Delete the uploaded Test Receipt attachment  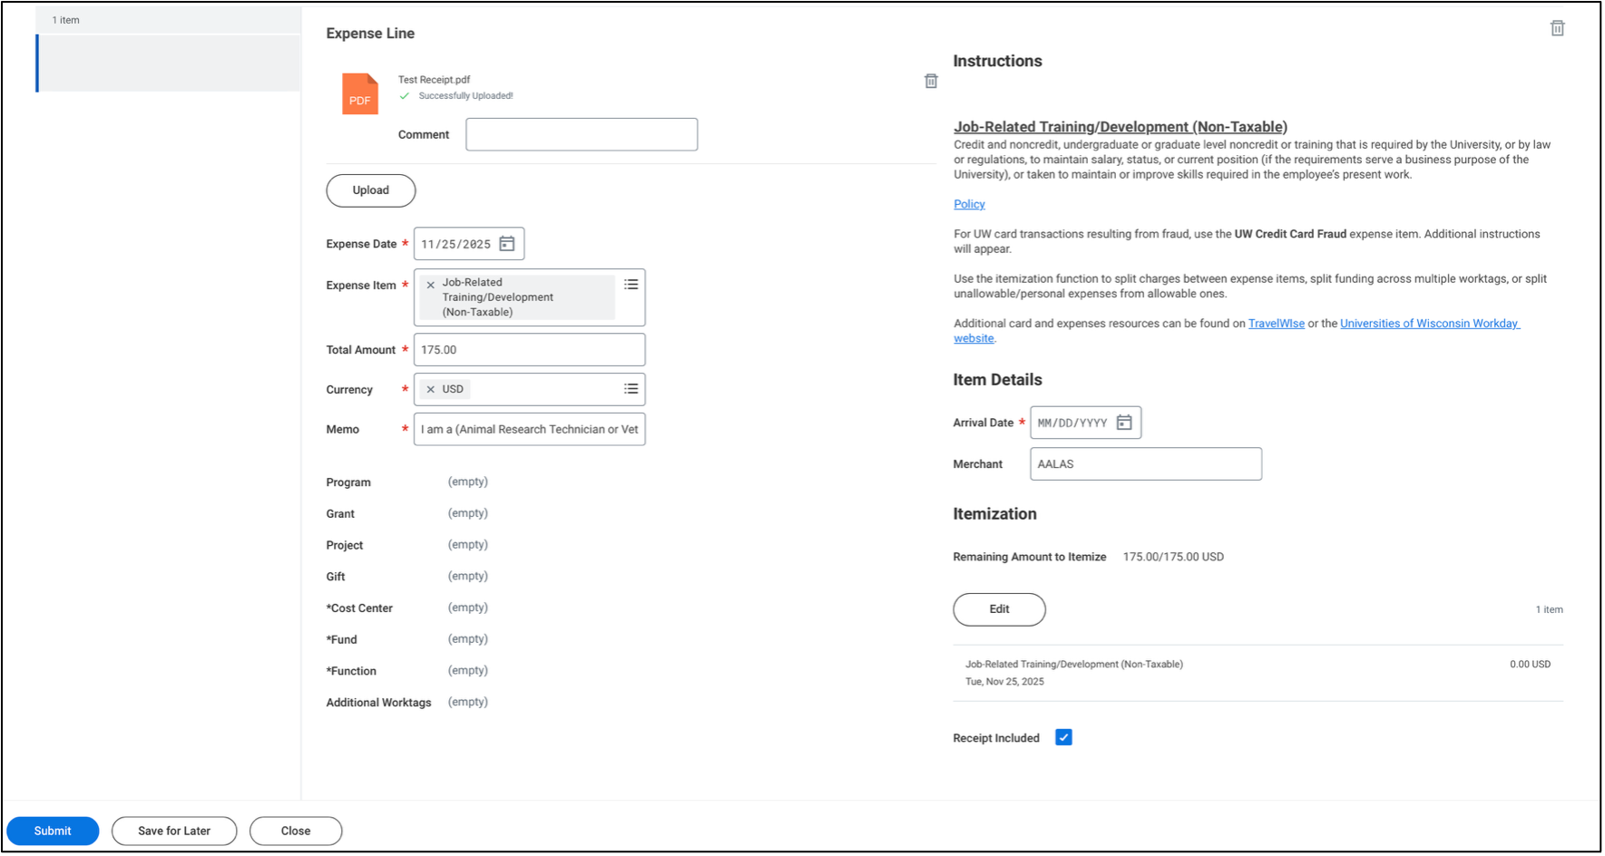(x=930, y=82)
